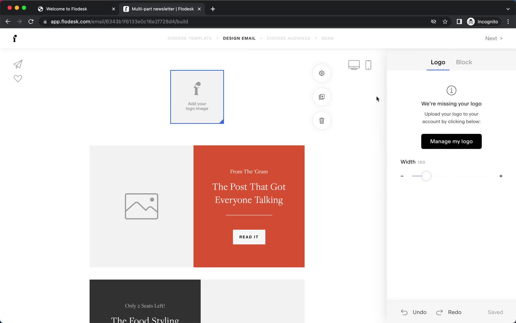Click the Flodesk logo in top left
Viewport: 516px width, 323px height.
point(15,38)
